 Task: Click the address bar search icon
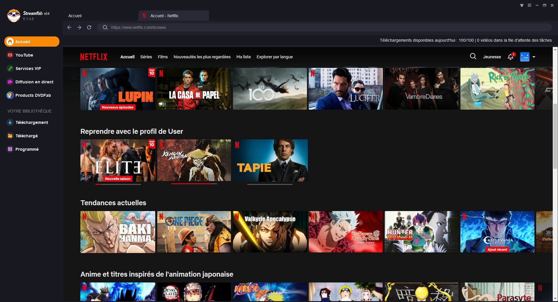[x=105, y=27]
